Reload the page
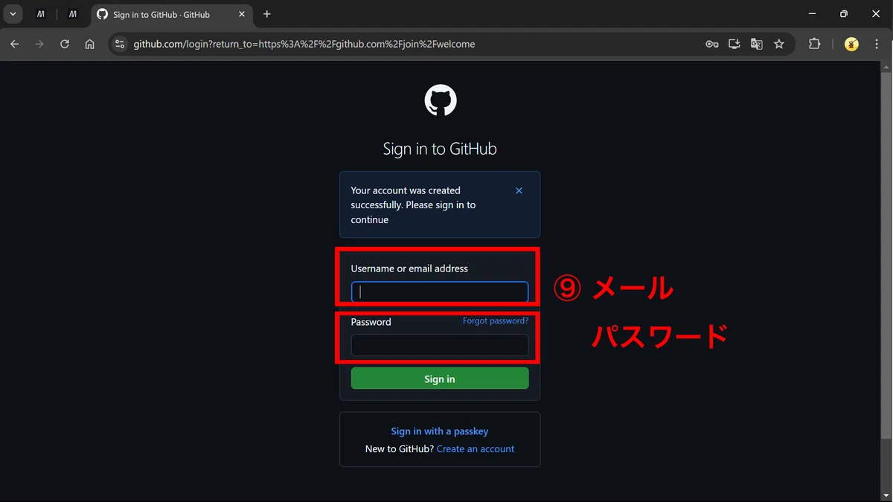This screenshot has height=502, width=893. point(65,44)
